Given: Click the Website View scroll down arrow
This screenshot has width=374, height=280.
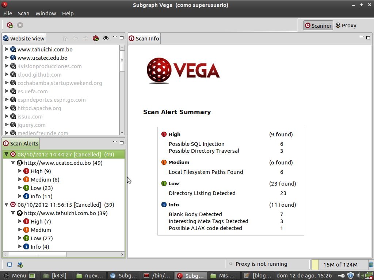Looking at the screenshot, I should (x=122, y=132).
